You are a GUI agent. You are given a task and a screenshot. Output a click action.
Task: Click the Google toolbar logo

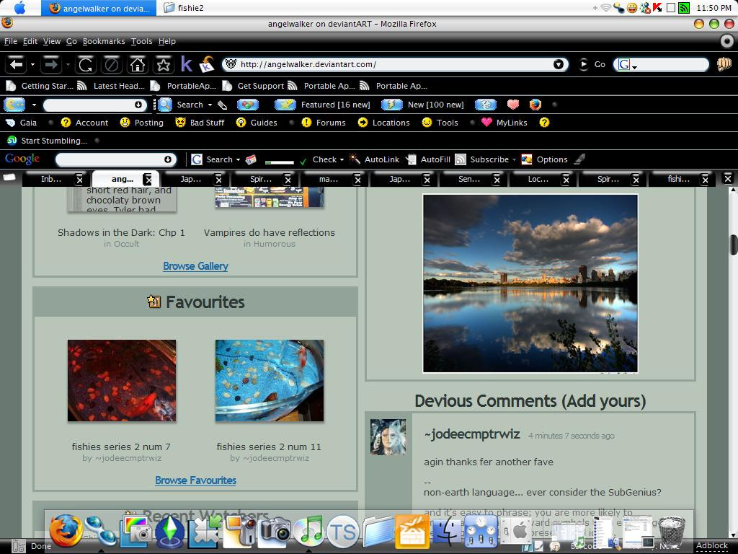(x=22, y=159)
